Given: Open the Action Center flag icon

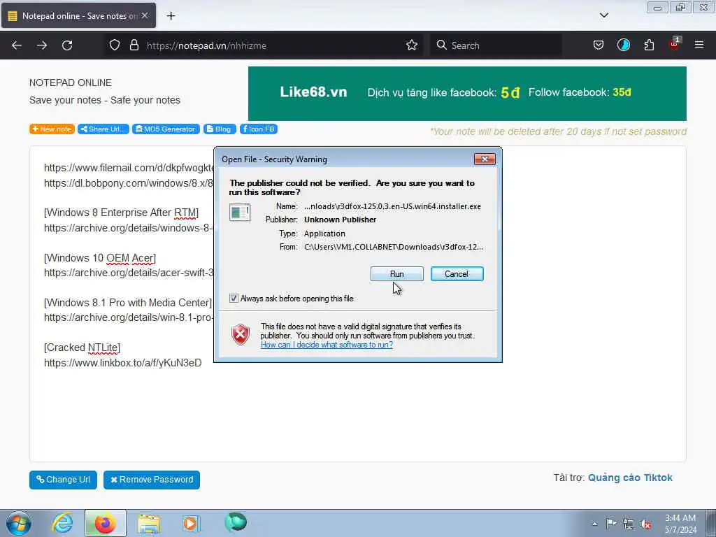Looking at the screenshot, I should point(611,523).
